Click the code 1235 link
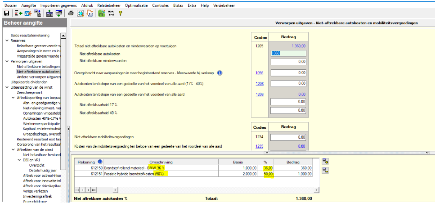Screen dimensions: 435x203 click(x=259, y=146)
